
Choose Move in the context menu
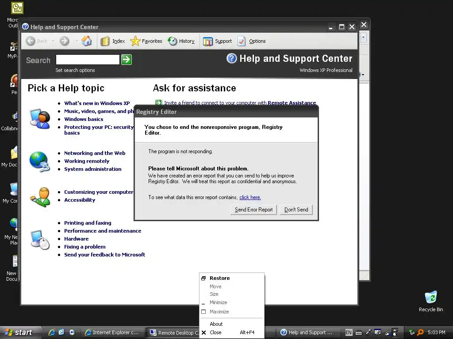(x=232, y=286)
